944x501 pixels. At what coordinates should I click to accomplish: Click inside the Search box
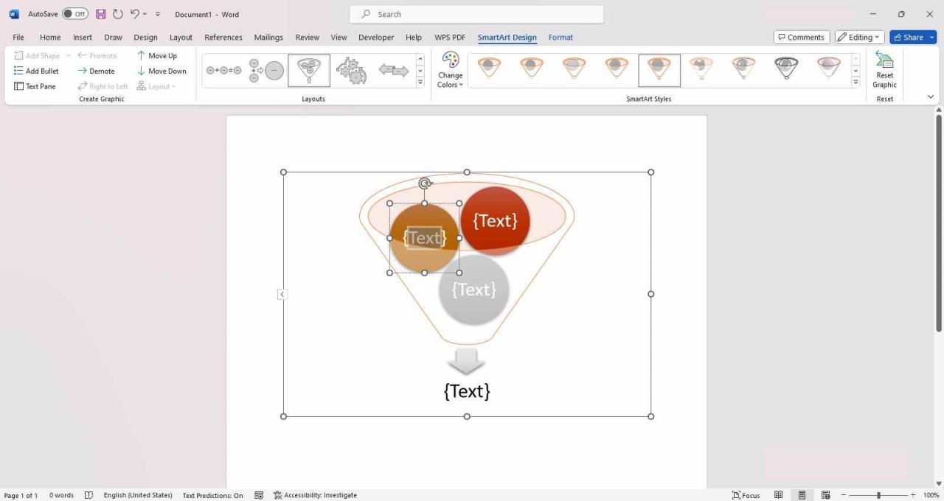click(x=476, y=13)
